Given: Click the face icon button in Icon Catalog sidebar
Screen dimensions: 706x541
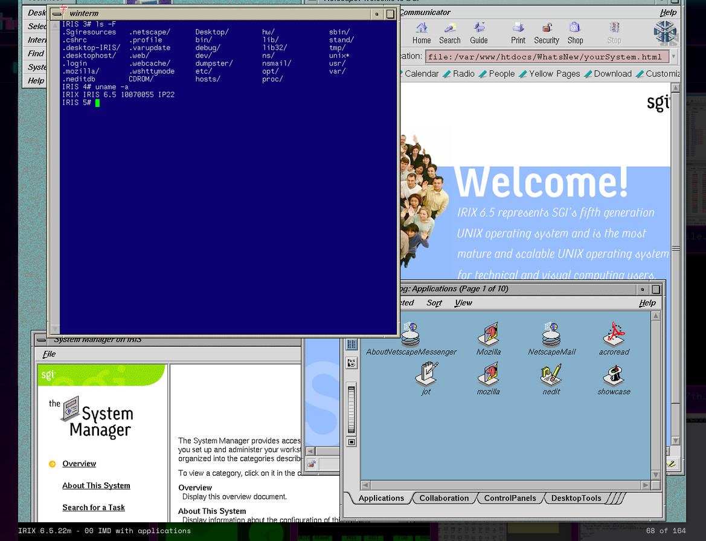Looking at the screenshot, I should tap(351, 363).
